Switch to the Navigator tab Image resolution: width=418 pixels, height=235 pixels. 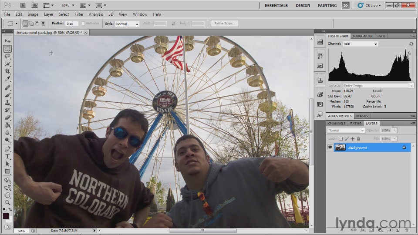tap(363, 36)
